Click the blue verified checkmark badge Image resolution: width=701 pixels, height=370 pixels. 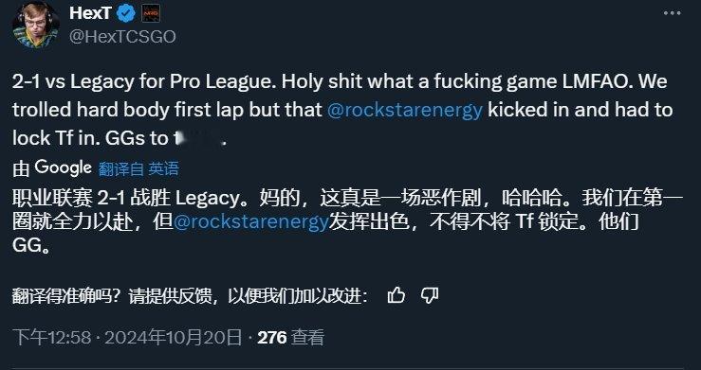click(126, 13)
